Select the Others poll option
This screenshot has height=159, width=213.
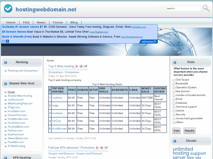point(174,123)
